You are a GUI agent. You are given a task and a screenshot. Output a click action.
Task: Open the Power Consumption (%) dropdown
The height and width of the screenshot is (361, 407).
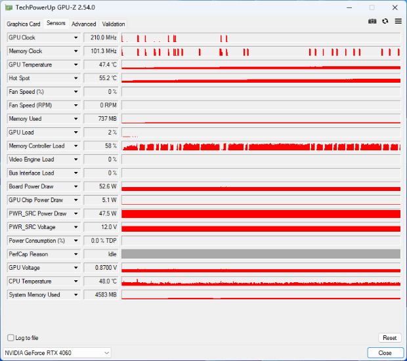[75, 241]
